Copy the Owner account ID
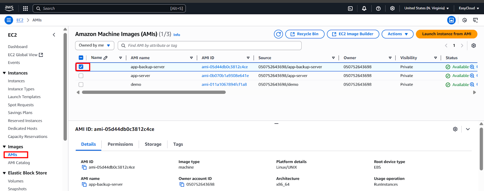 click(x=182, y=184)
